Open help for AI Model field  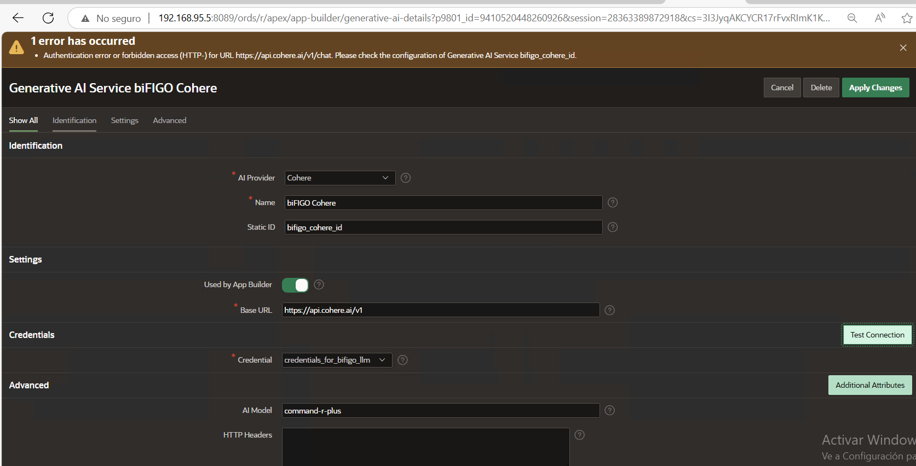tap(609, 410)
